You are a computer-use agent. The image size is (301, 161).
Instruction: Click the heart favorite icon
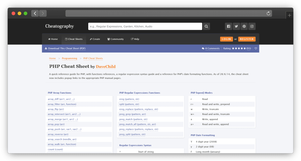[256, 48]
